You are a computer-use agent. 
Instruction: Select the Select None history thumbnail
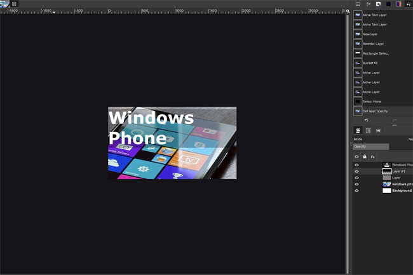[x=358, y=102]
